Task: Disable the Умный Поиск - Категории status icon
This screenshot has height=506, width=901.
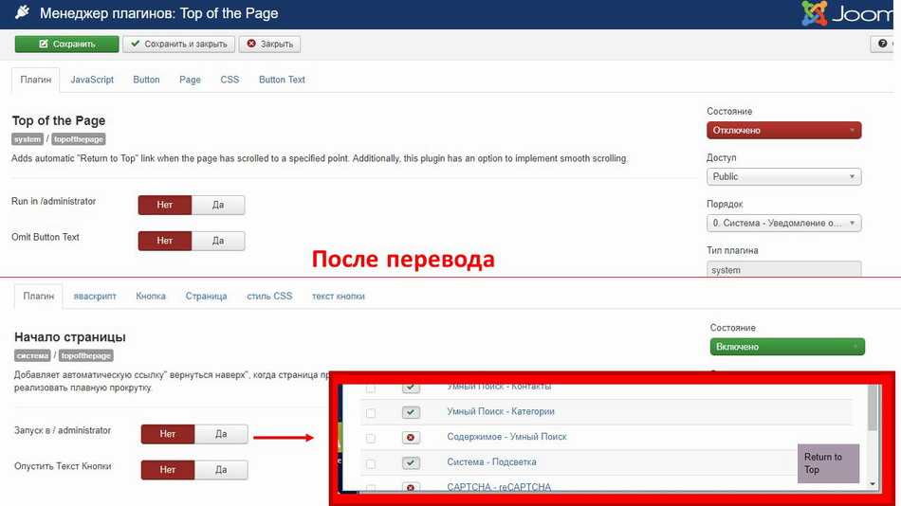Action: (411, 412)
